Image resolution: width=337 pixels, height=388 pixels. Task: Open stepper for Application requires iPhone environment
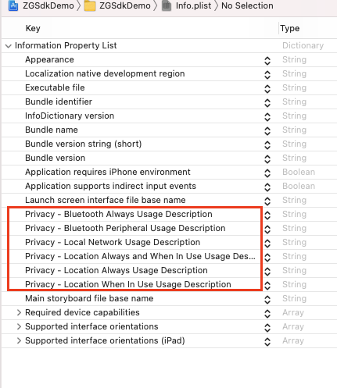click(267, 173)
